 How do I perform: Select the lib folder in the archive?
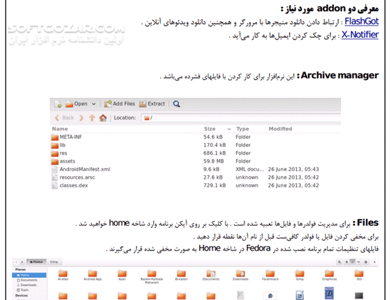pyautogui.click(x=195, y=145)
